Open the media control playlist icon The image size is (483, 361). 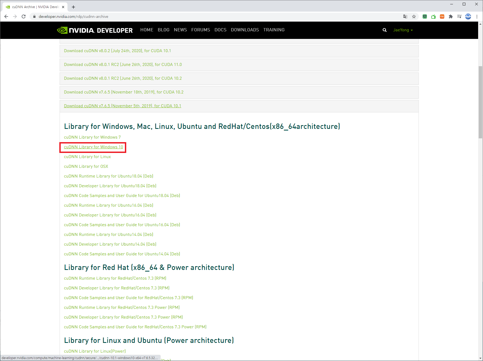459,16
